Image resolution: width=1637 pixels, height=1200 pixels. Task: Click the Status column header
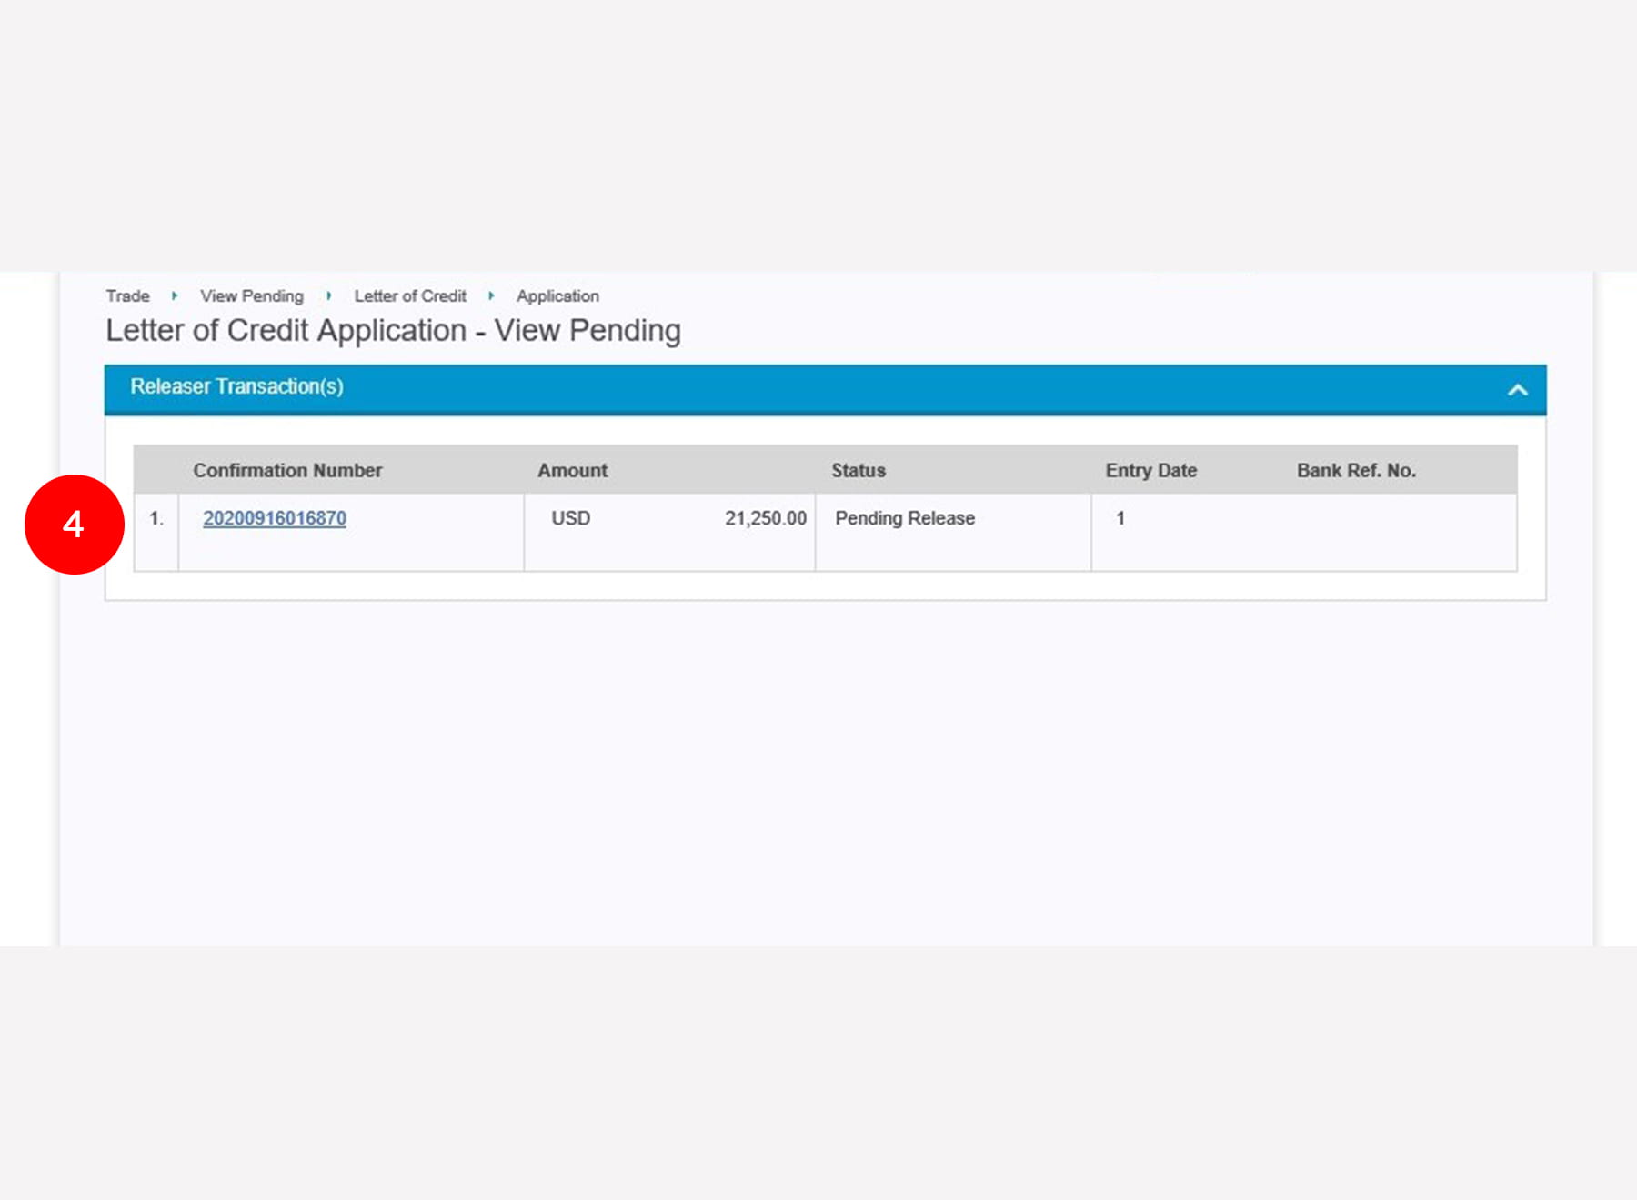point(858,471)
